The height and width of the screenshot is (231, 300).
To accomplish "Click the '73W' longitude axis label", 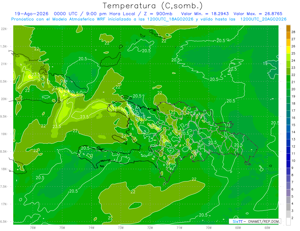I will pyautogui.click(x=121, y=228).
